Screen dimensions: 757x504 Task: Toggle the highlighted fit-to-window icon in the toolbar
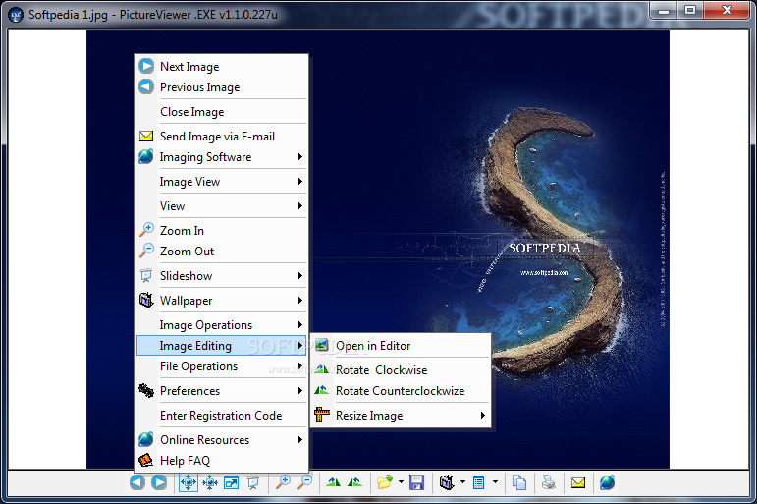click(189, 482)
